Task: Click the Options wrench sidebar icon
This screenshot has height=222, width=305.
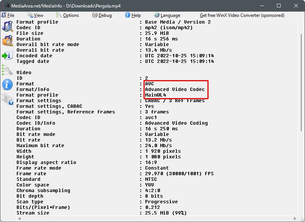Action: (x=7, y=70)
